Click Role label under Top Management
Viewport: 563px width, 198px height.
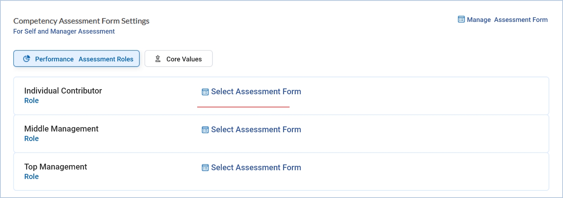[32, 177]
